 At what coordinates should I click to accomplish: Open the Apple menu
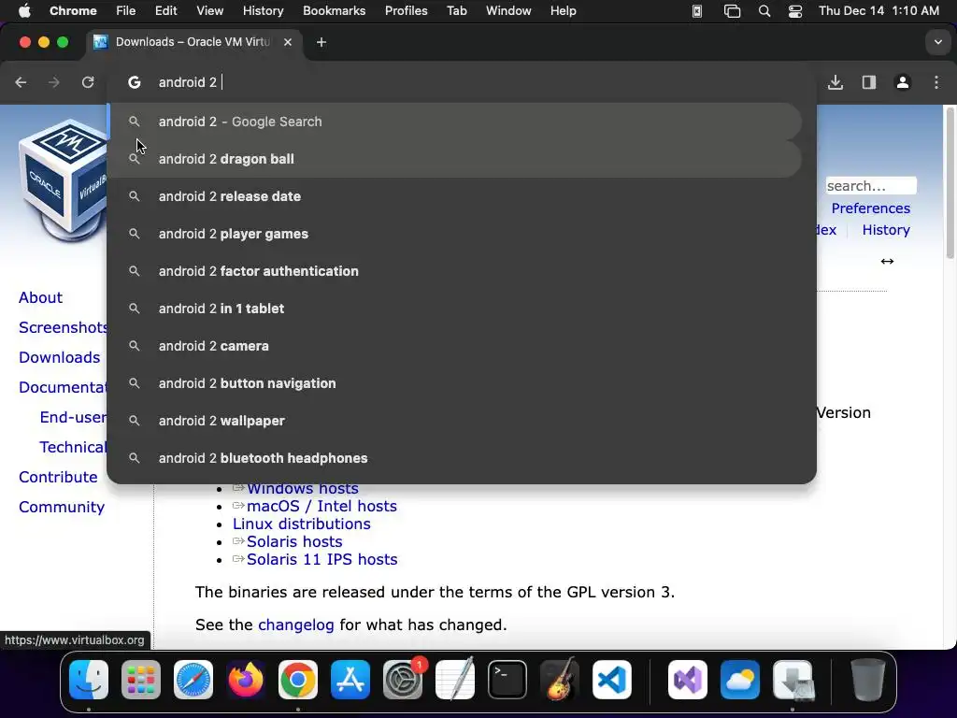tap(24, 11)
